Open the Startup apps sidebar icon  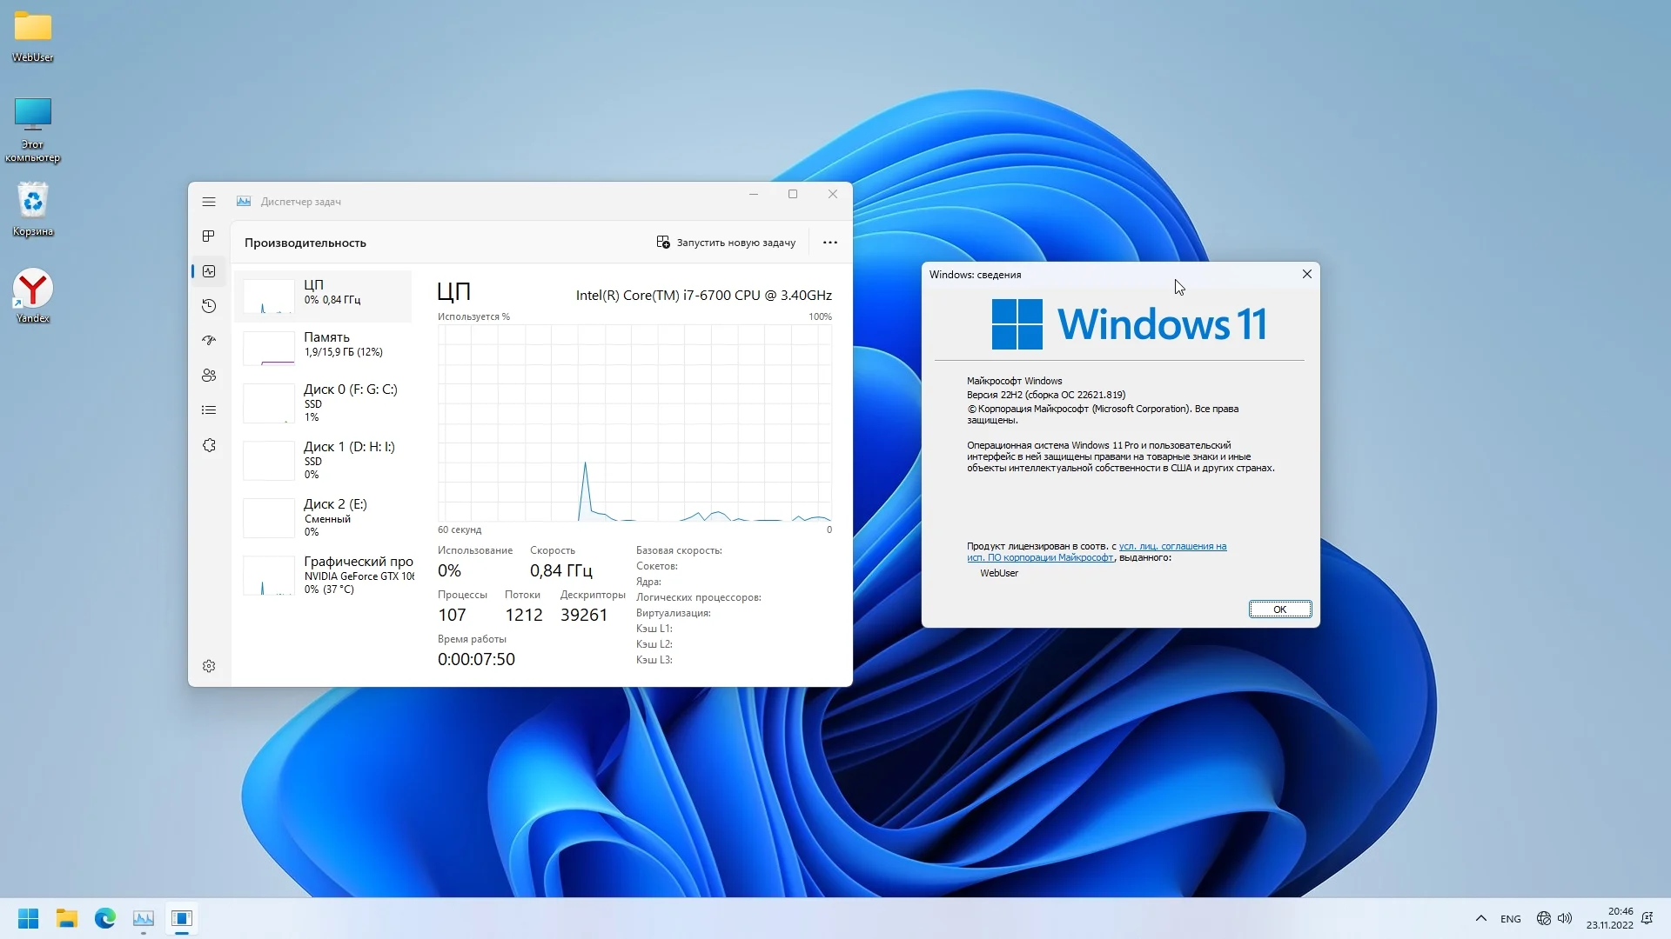click(209, 341)
